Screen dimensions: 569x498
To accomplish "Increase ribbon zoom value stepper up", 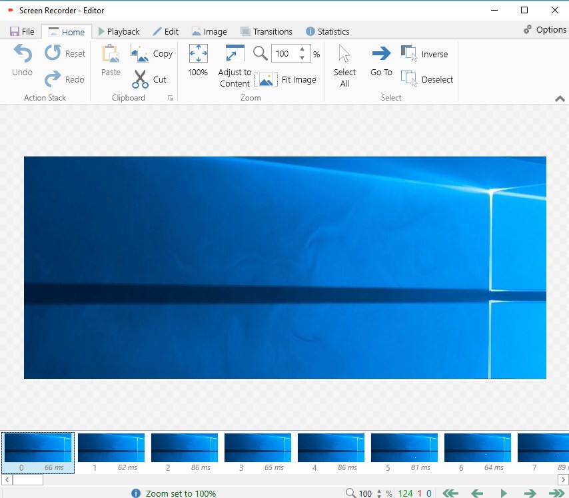I will 302,49.
